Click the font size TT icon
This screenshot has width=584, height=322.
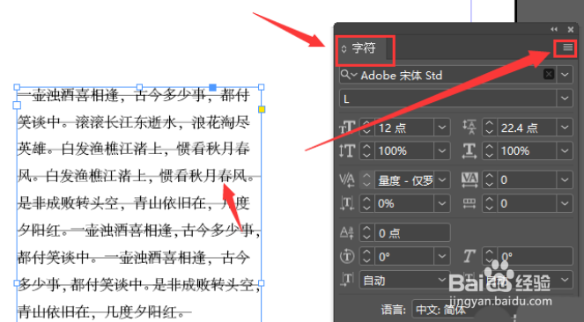click(347, 128)
